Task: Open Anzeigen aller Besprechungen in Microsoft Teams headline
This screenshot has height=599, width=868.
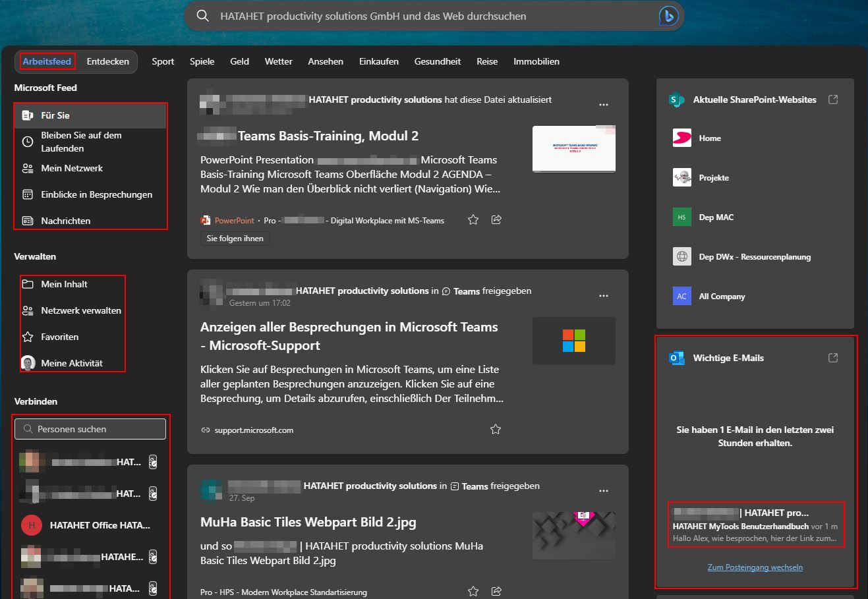Action: coord(349,336)
